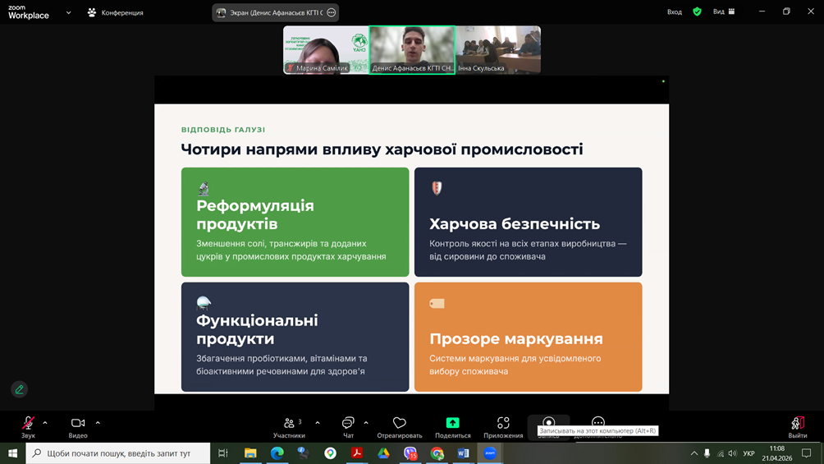Click the Вход sign-in link
The height and width of the screenshot is (464, 824).
674,12
